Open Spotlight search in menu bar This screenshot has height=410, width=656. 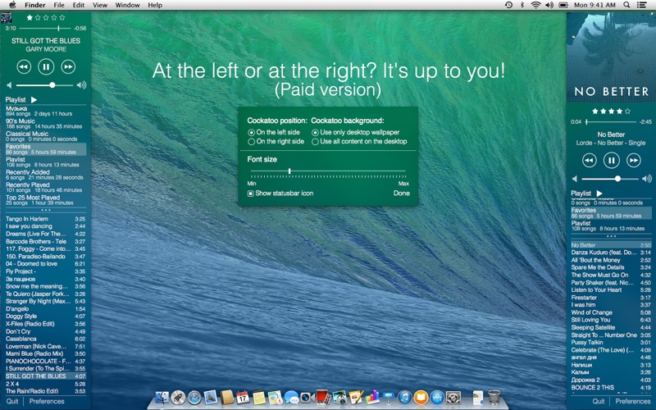pyautogui.click(x=626, y=5)
